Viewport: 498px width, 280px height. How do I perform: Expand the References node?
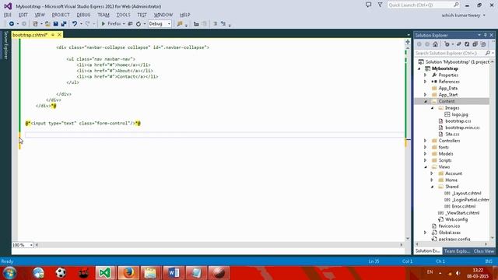click(426, 82)
